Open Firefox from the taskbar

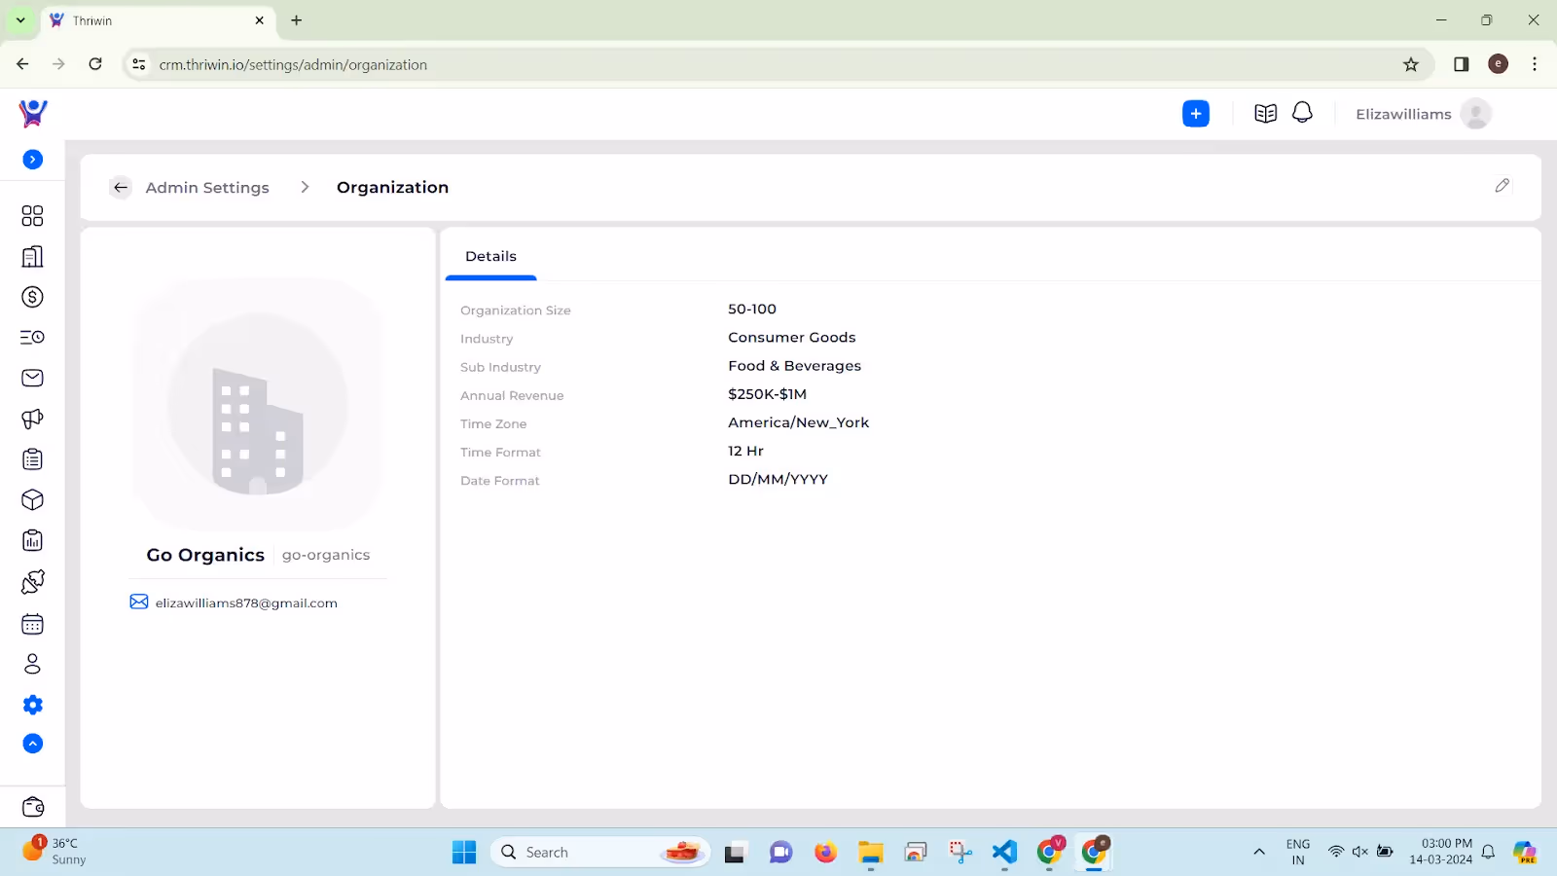[826, 852]
